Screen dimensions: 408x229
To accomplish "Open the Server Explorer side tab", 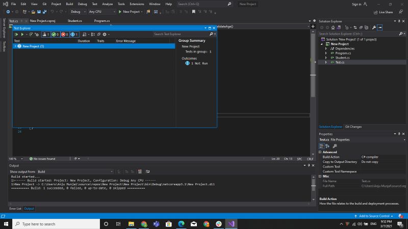I will [x=4, y=28].
